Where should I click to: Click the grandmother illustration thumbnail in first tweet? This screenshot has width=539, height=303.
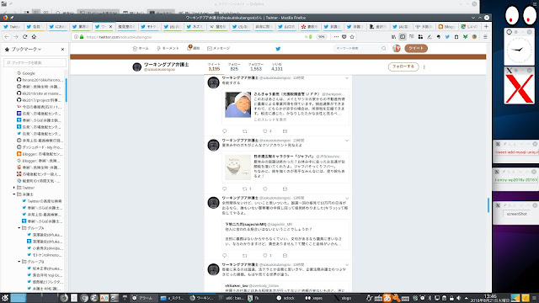pyautogui.click(x=237, y=104)
